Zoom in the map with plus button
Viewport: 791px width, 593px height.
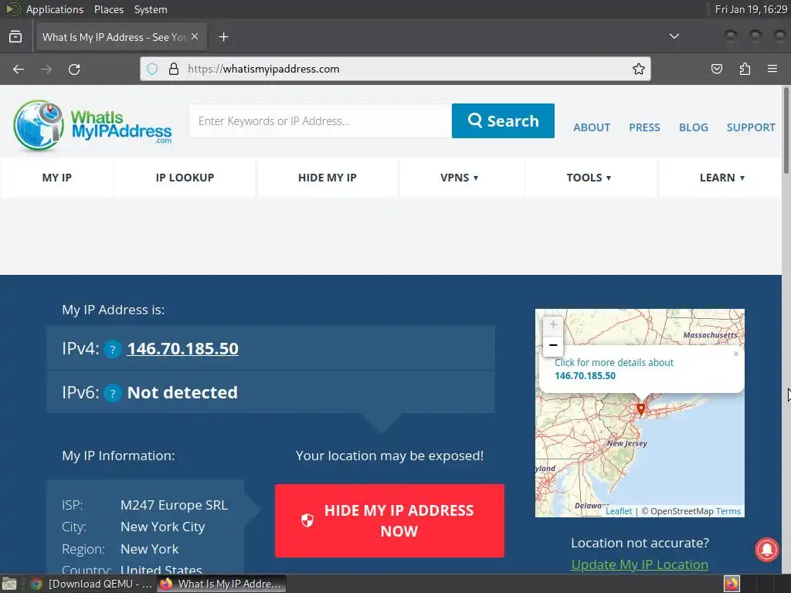pyautogui.click(x=553, y=325)
